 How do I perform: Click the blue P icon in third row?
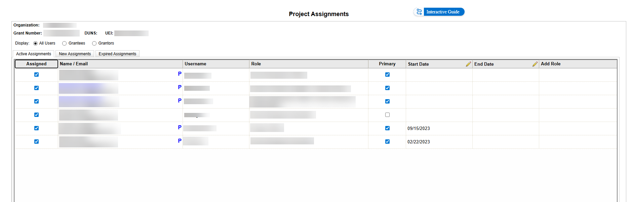[180, 101]
